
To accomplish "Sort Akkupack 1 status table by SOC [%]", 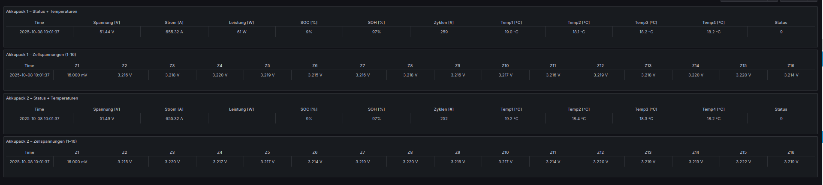I will point(309,23).
